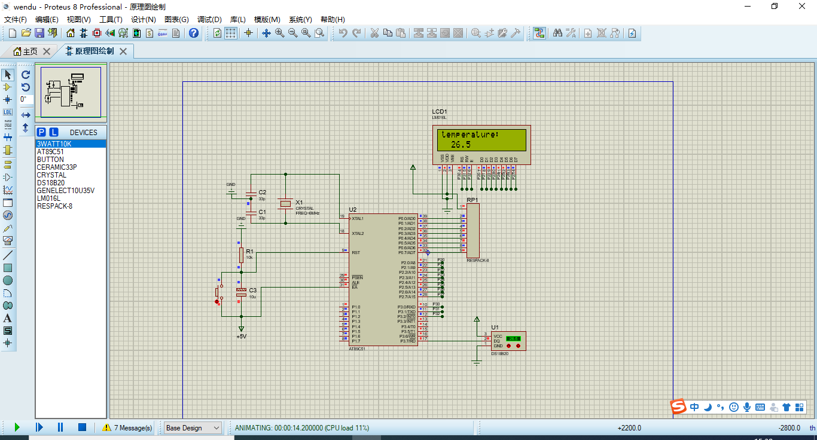
Task: Click the Rotate anticlockwise button
Action: coord(26,87)
